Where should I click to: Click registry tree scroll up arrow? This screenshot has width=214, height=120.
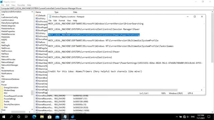[32, 12]
